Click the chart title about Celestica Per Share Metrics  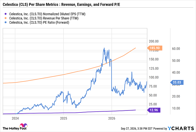[61, 5]
